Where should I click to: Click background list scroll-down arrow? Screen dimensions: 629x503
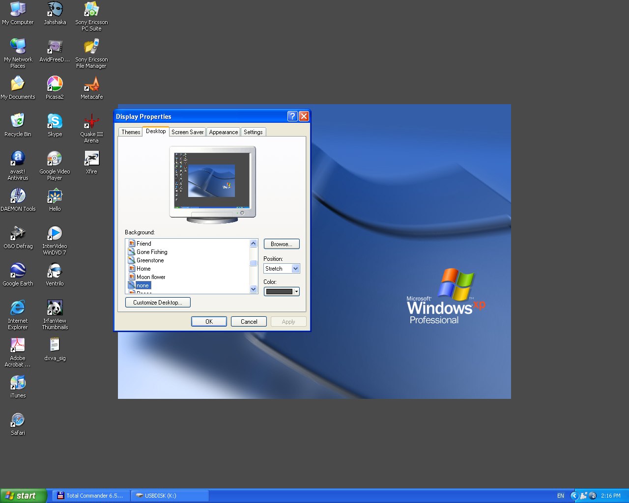254,289
